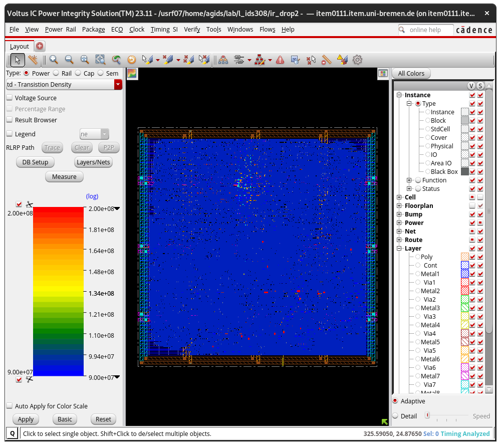Enable the Voltage Source checkbox

10,98
